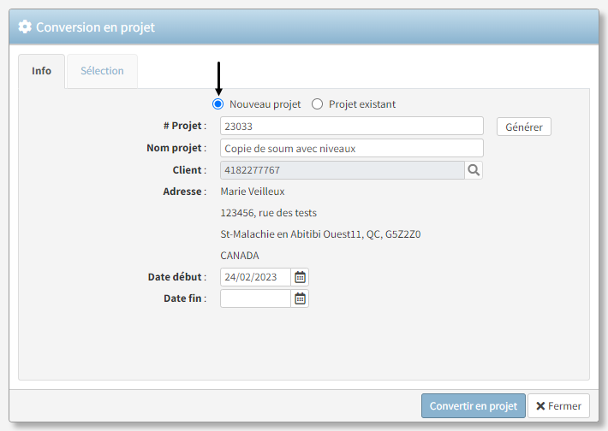
Task: Switch to the Sélection tab
Action: coord(103,71)
